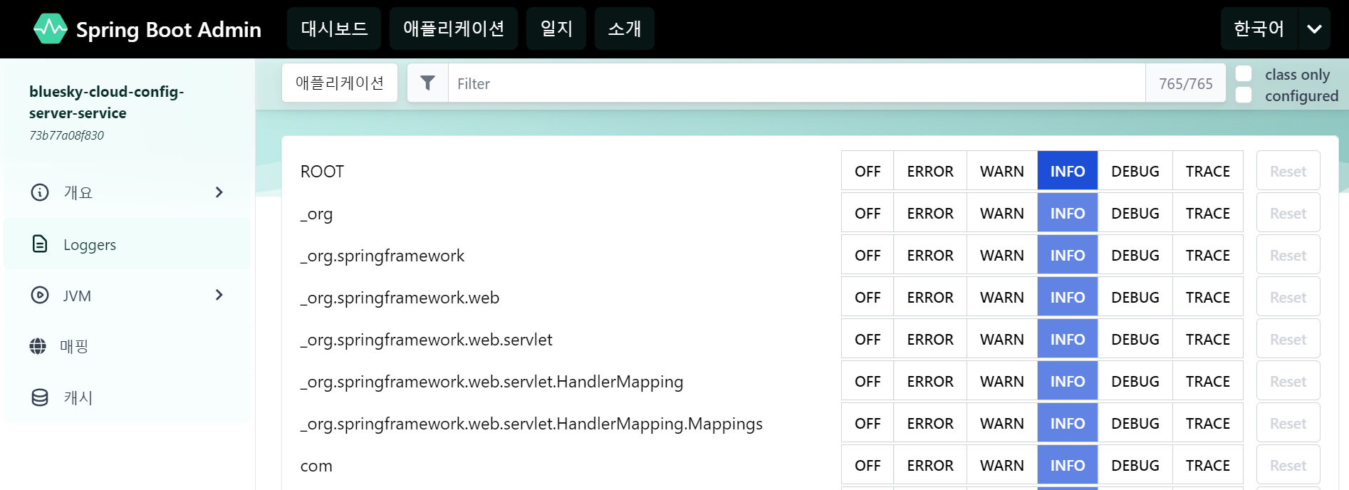The image size is (1349, 490).
Task: Click the JVM play-circle icon
Action: click(40, 295)
